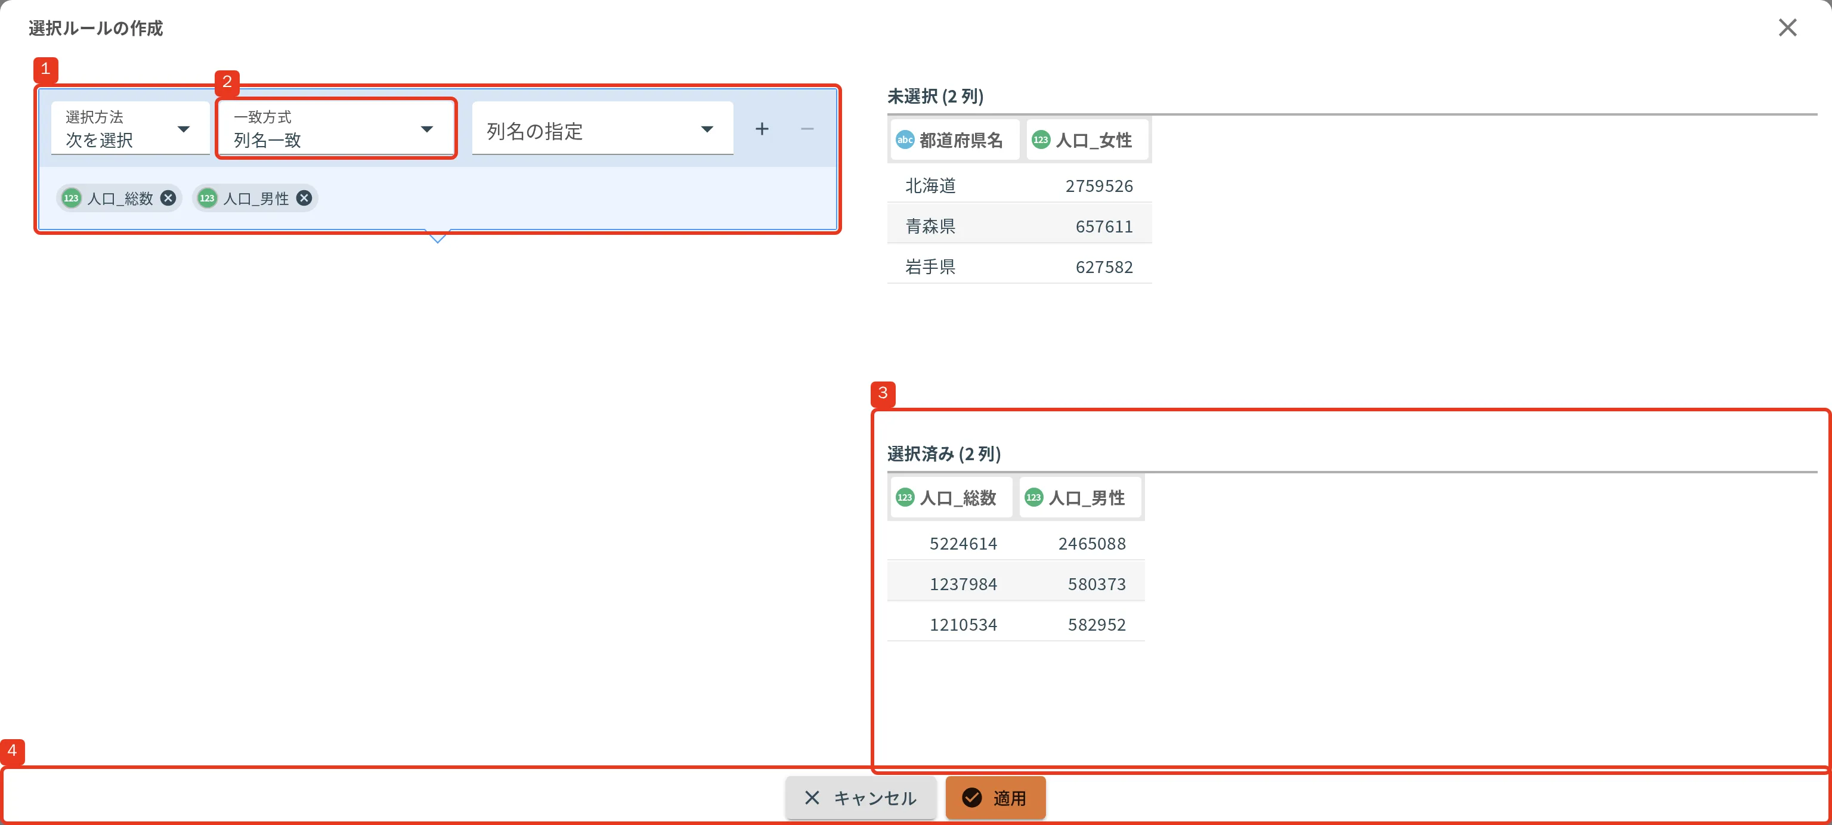The image size is (1832, 825).
Task: Click the 123 type icon beside 人口_女性
Action: click(x=1041, y=139)
